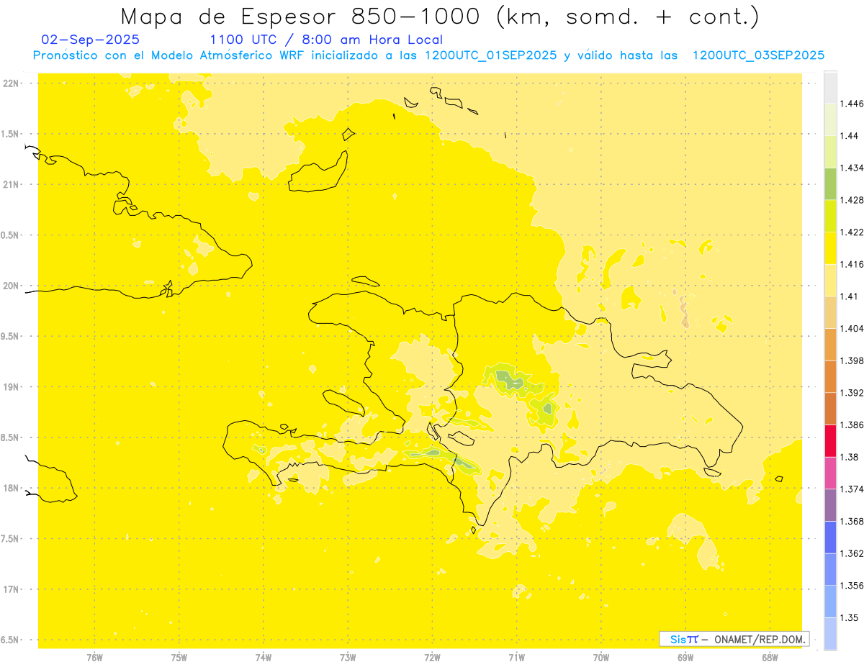The image size is (864, 667).
Task: Pick the bright yellow swatch between 1.416 and 1.422
Action: coord(830,248)
